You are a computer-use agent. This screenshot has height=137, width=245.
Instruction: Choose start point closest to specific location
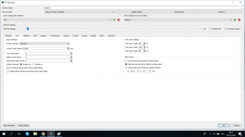(x=126, y=68)
